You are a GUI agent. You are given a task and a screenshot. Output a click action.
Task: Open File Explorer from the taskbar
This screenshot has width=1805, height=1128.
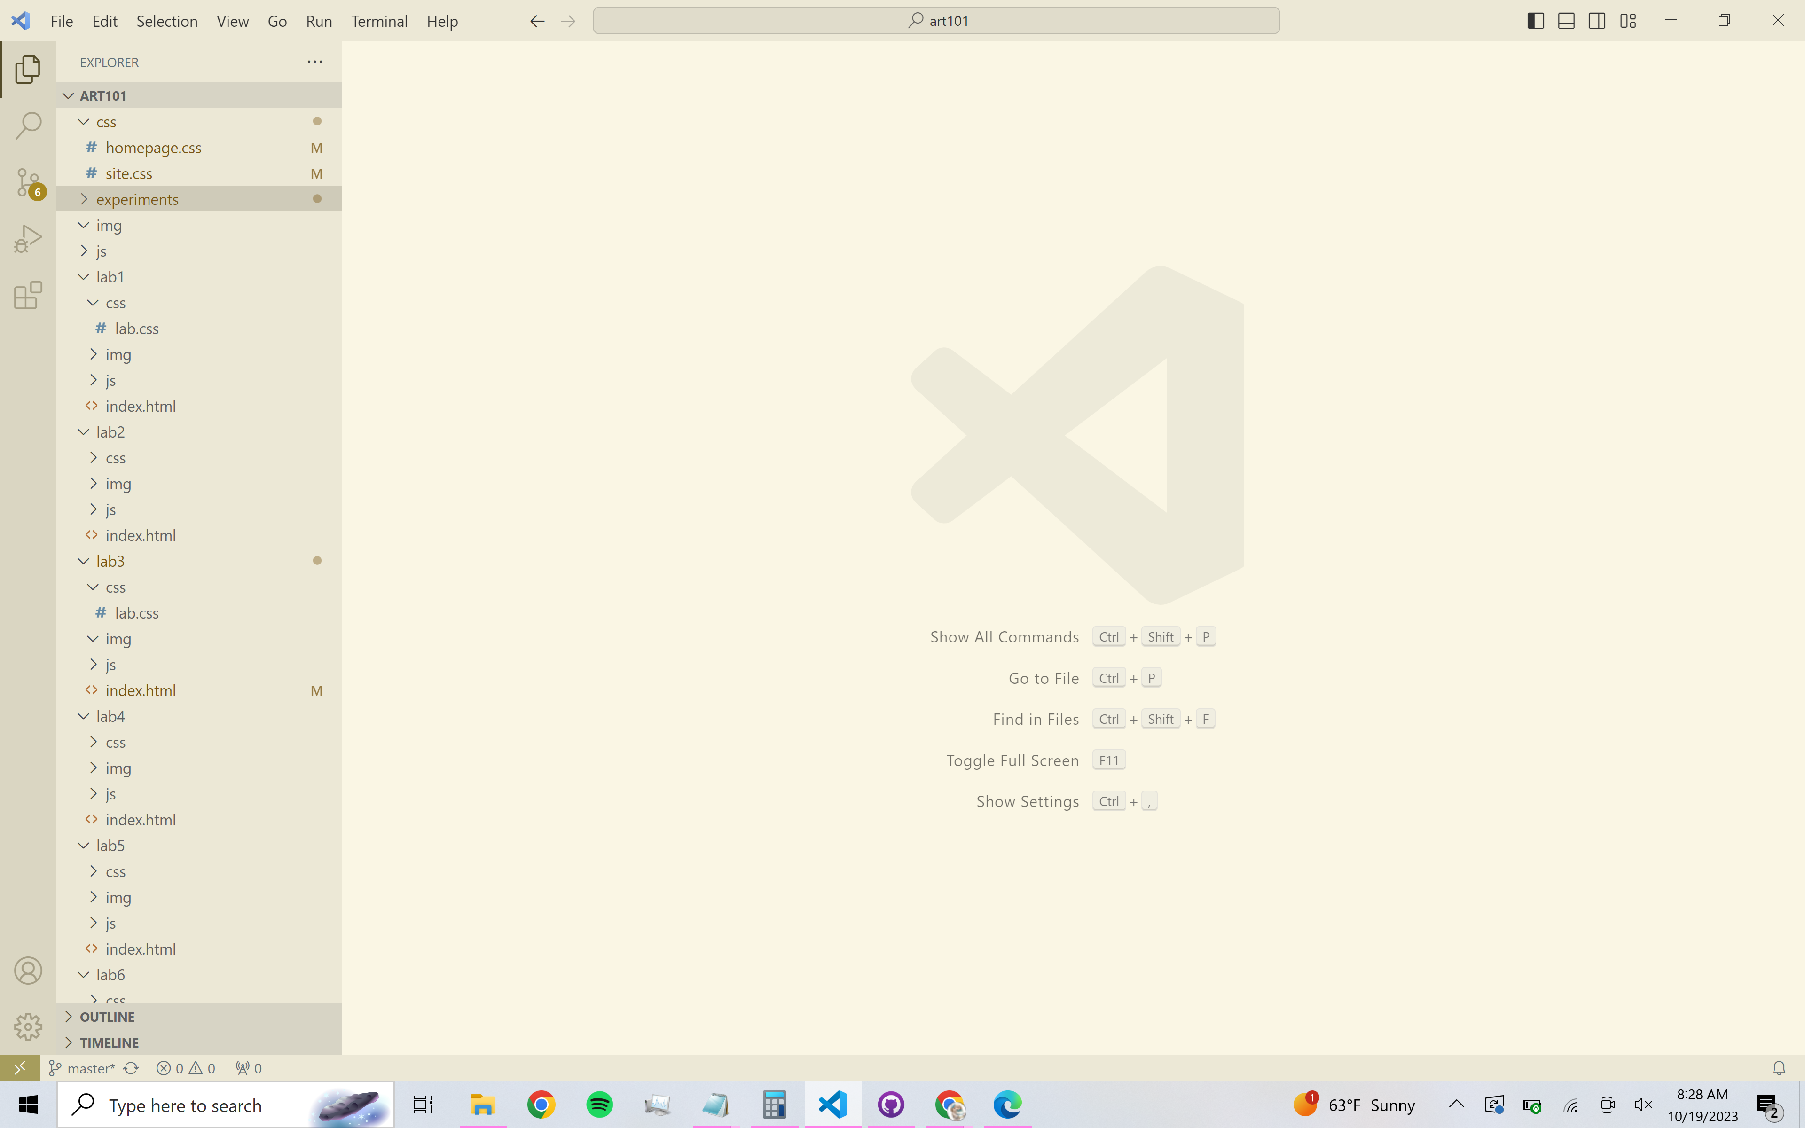(483, 1105)
